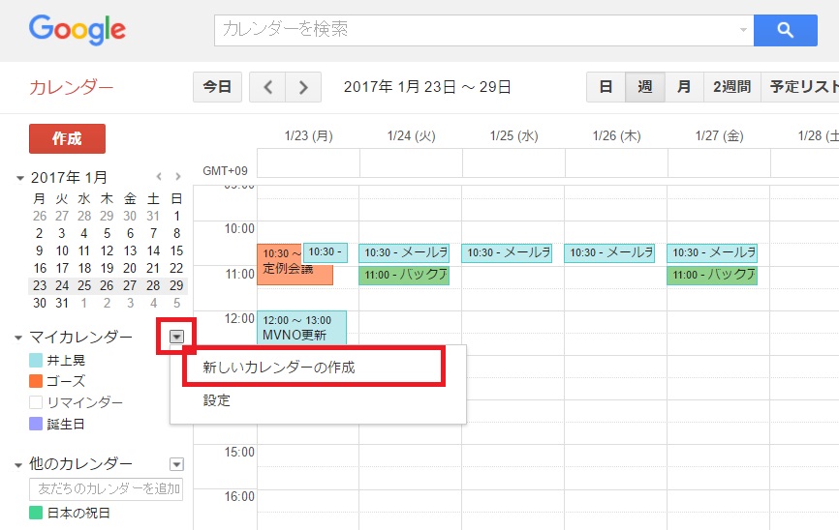Switch to the 週 view tab

pos(645,87)
